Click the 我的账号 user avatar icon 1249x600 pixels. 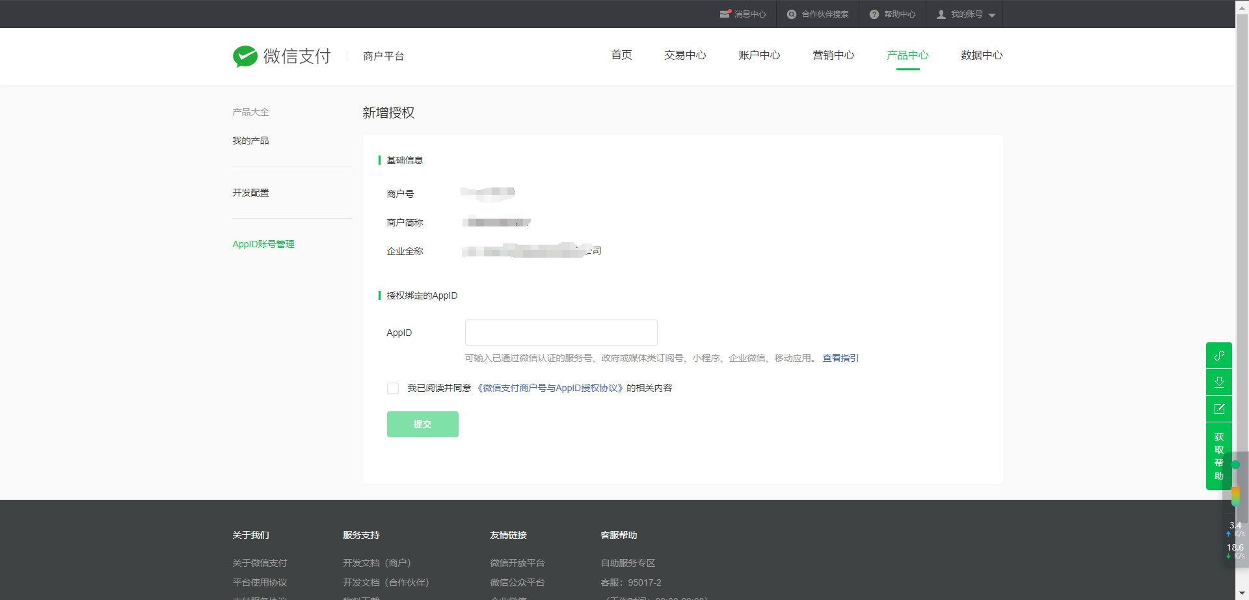pos(941,14)
